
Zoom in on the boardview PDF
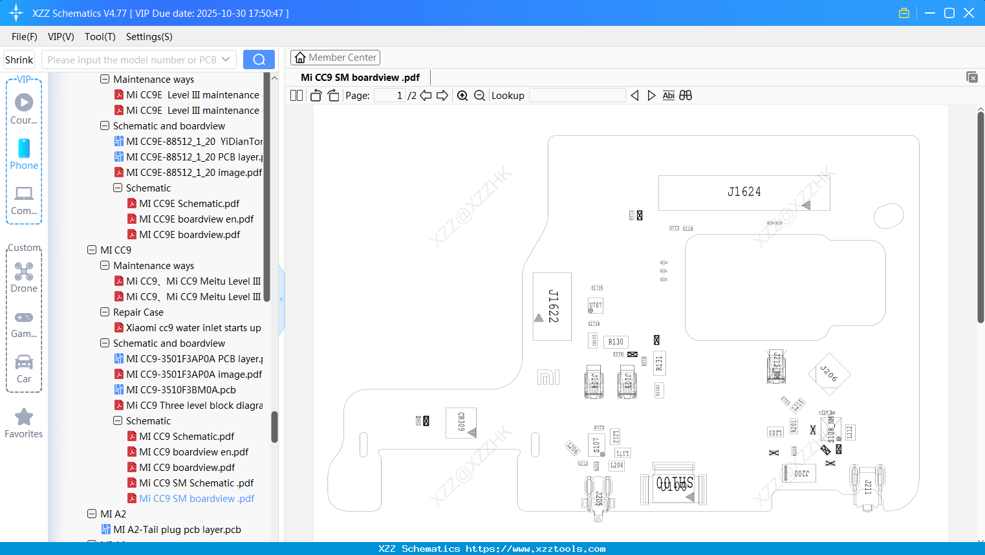462,95
